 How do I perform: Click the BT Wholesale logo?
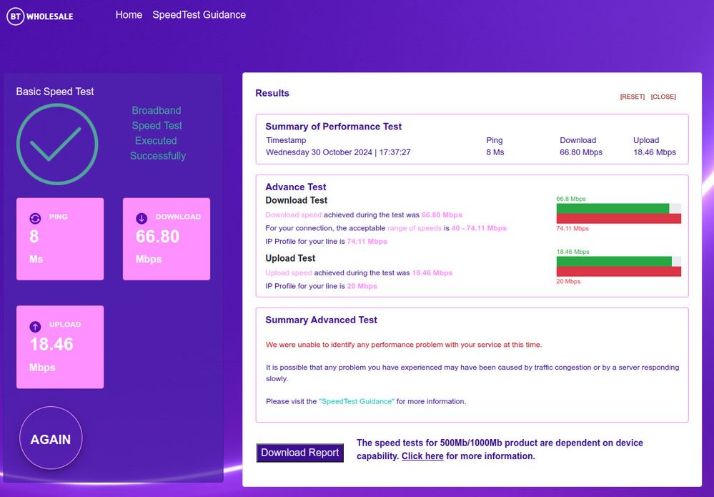coord(40,16)
